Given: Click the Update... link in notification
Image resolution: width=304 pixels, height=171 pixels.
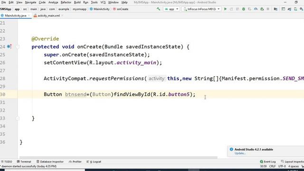Looking at the screenshot, I should [x=240, y=153].
